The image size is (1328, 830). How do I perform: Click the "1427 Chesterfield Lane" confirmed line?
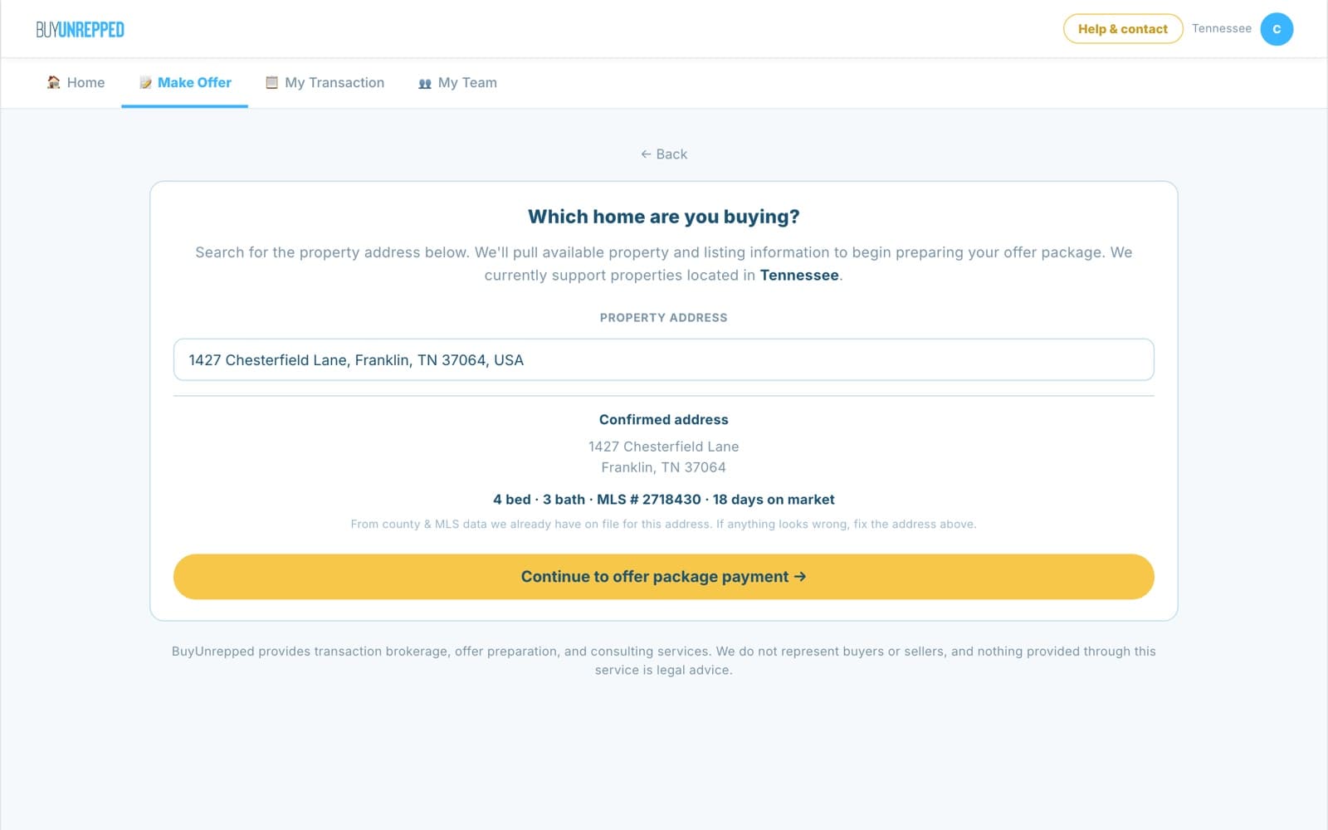tap(664, 447)
